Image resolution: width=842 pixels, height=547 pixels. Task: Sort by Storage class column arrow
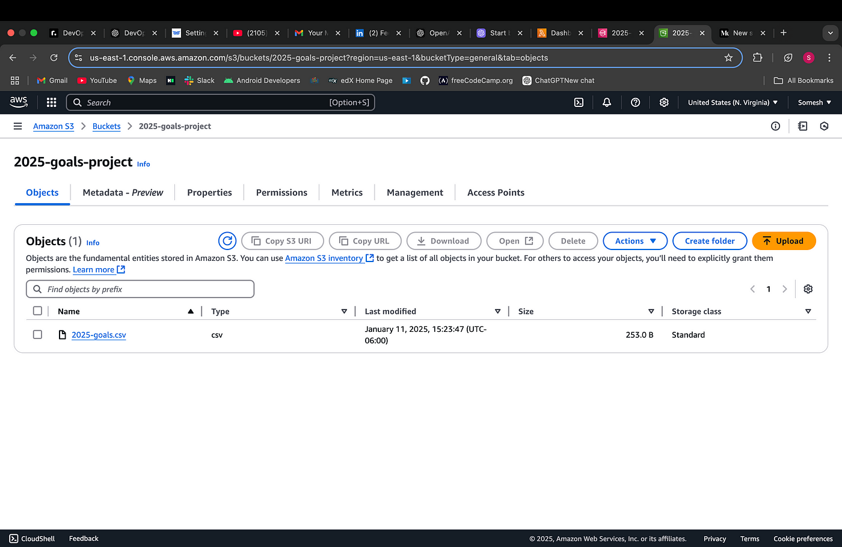point(808,311)
